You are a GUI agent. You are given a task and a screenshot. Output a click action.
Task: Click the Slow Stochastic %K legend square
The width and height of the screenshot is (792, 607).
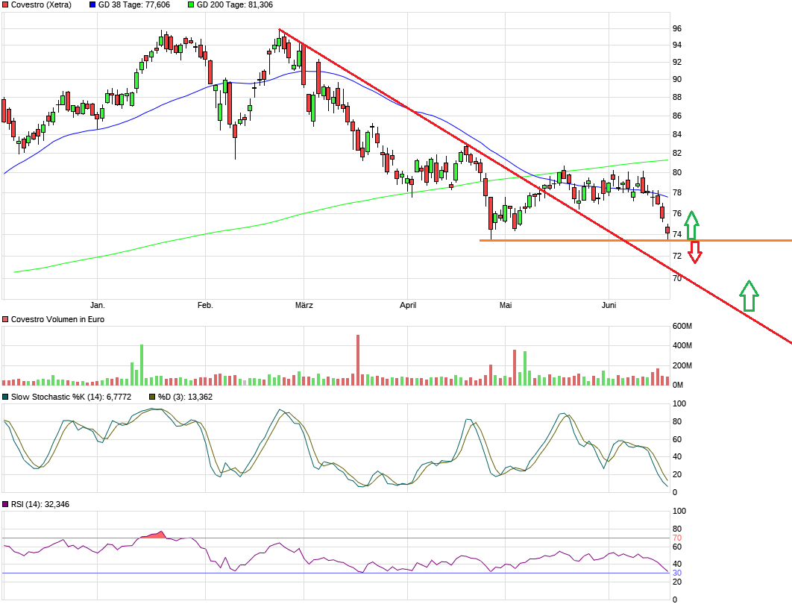point(6,397)
